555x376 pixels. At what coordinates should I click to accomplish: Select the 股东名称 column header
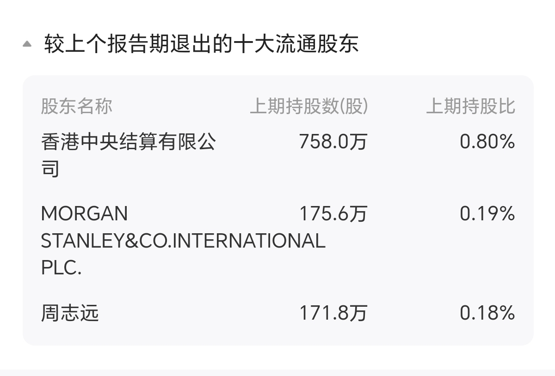(x=77, y=106)
